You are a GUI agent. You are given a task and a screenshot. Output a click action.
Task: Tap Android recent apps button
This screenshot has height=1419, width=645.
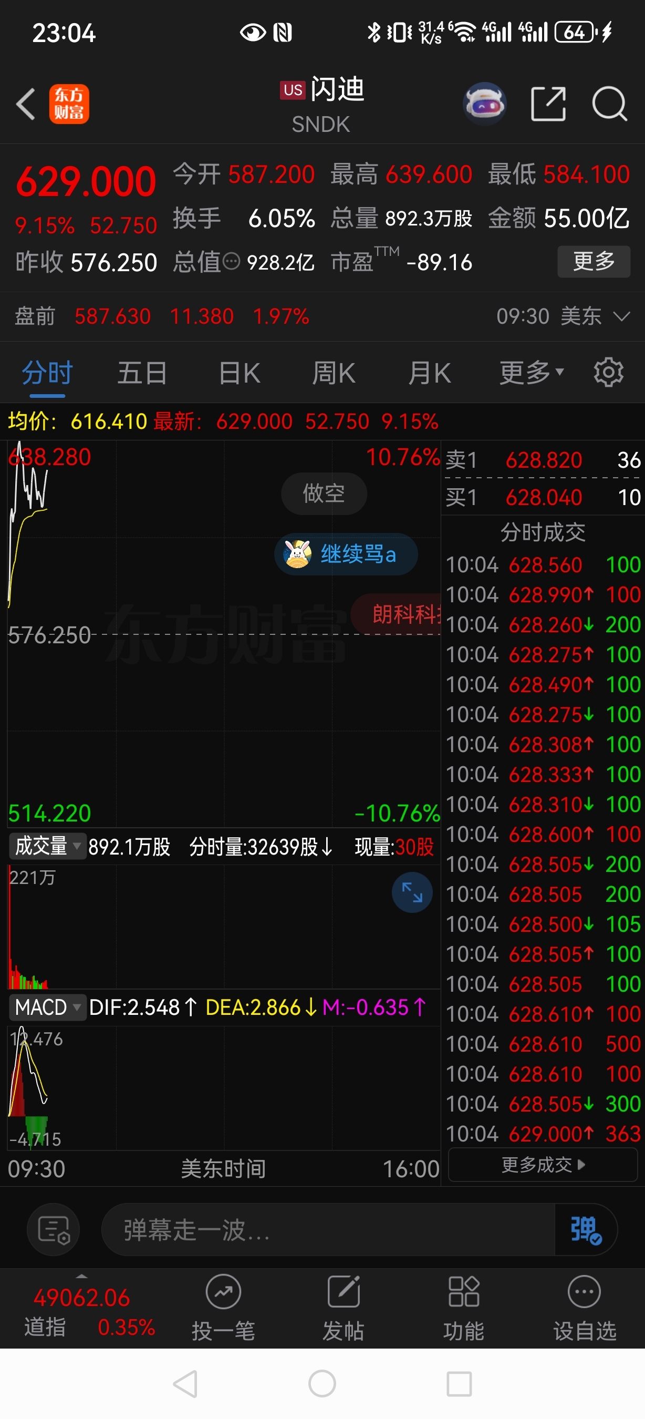459,1384
